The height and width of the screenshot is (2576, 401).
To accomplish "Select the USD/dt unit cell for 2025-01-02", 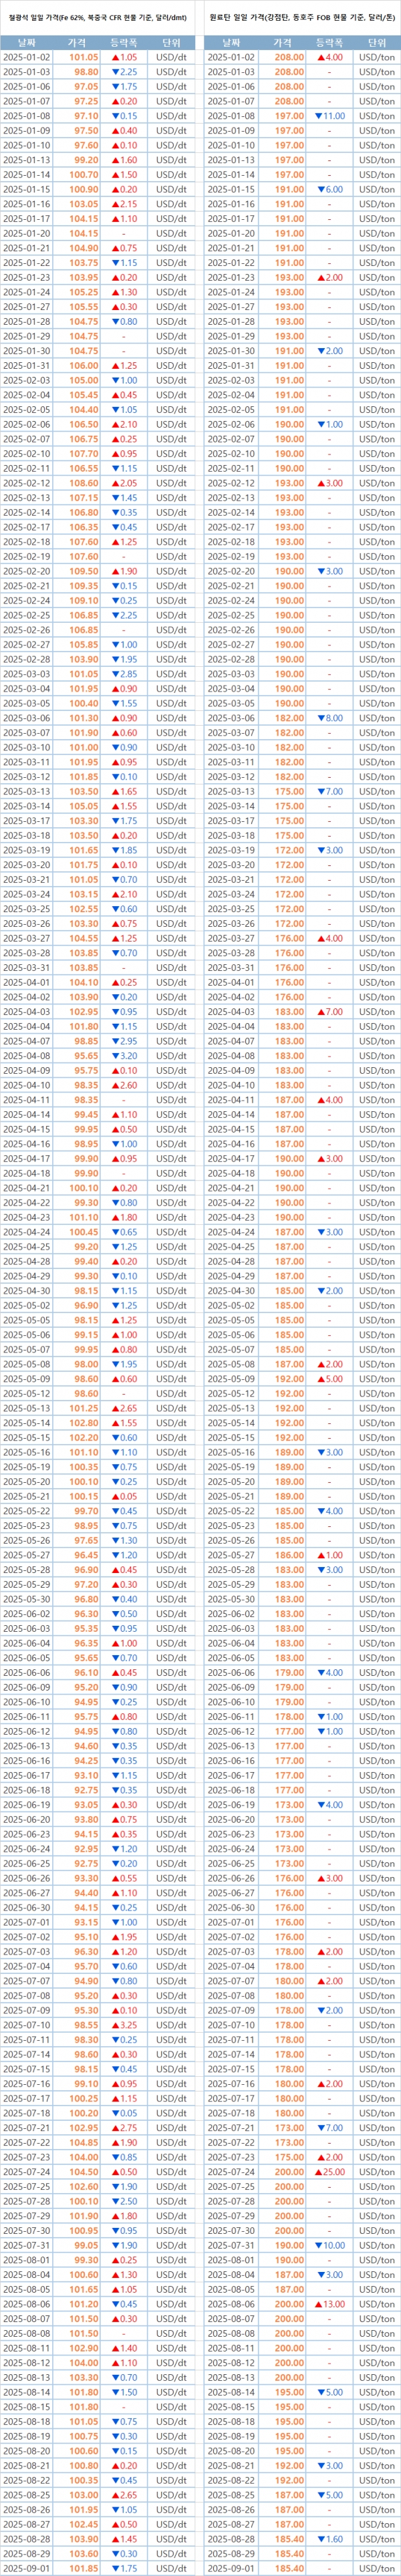I will [x=171, y=58].
